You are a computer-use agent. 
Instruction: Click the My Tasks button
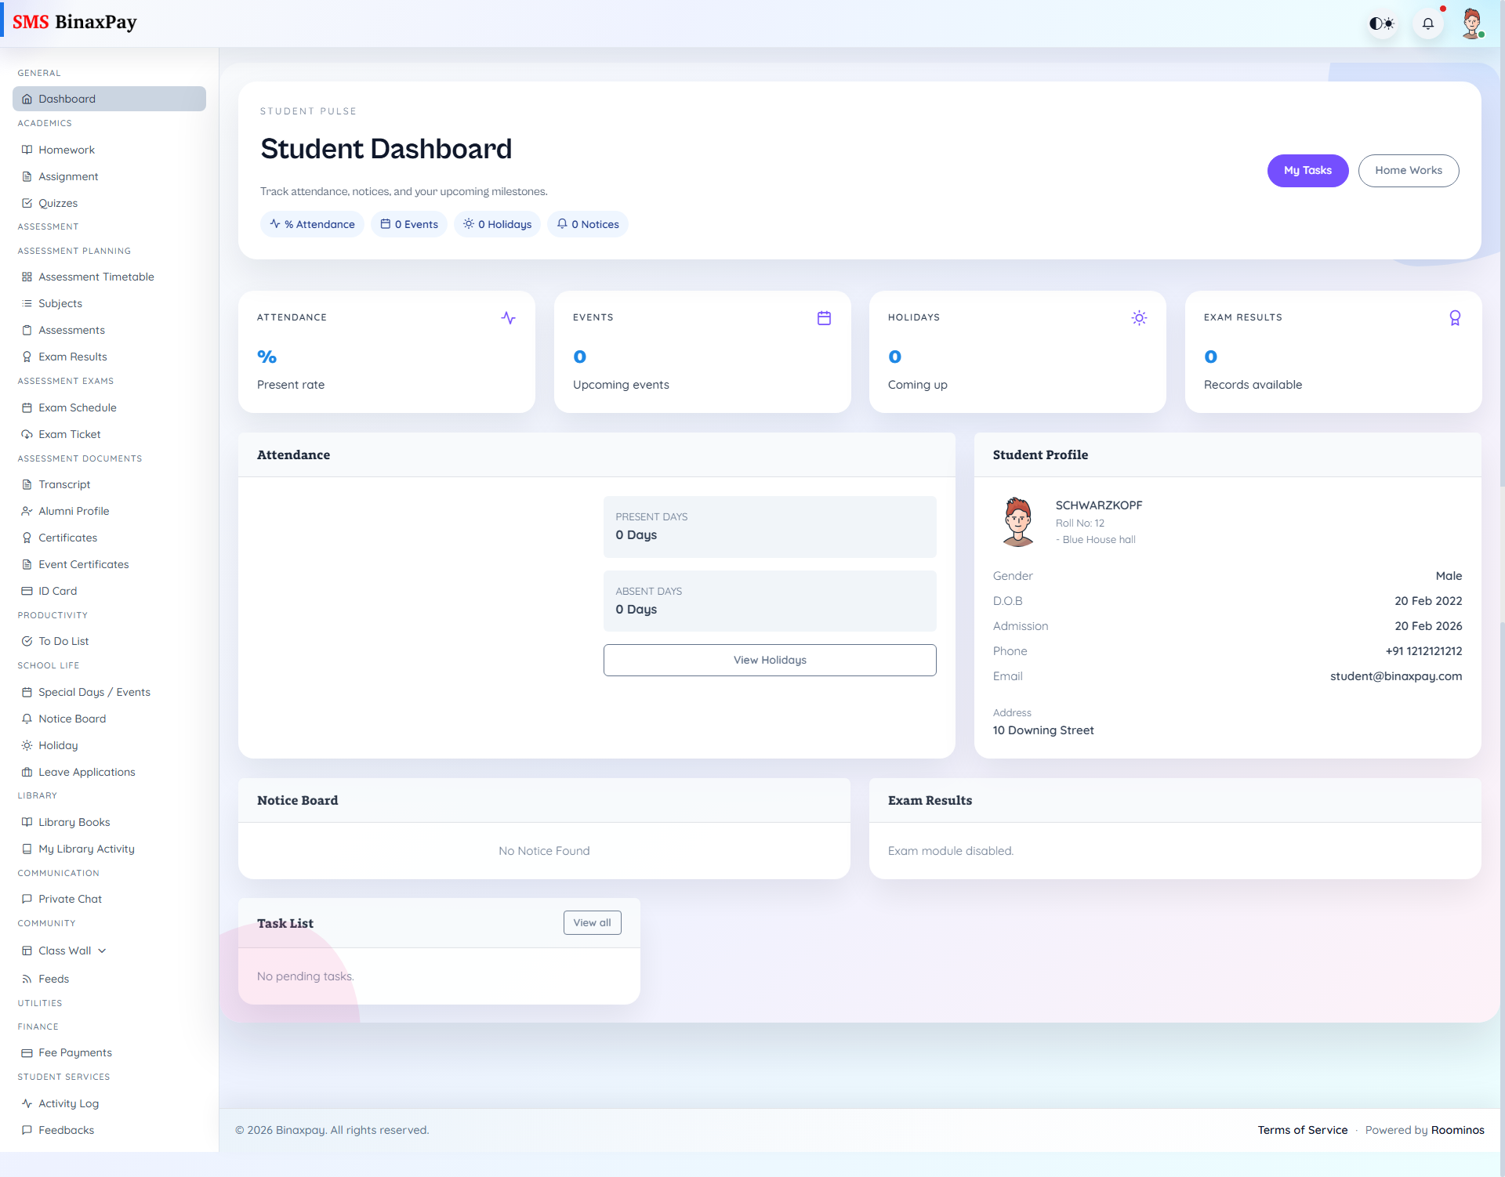pyautogui.click(x=1307, y=171)
